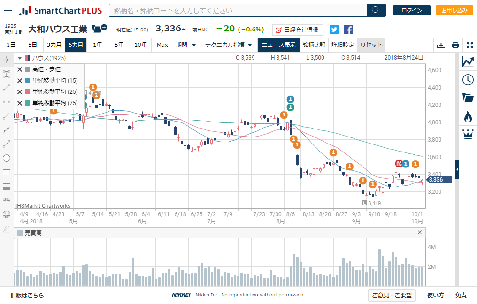Viewport: 477px width, 304px height.
Task: Share on Facebook icon
Action: click(348, 30)
